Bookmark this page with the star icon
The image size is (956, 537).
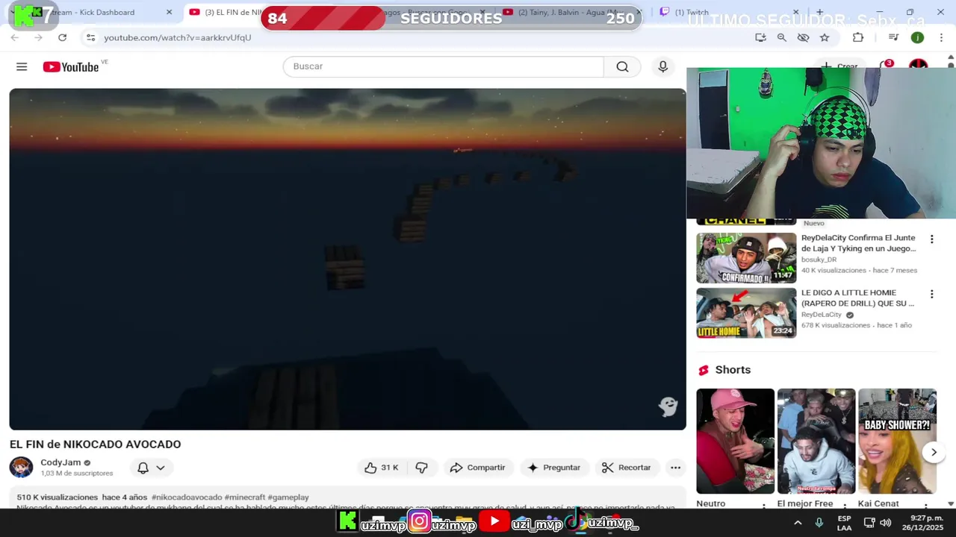pos(825,37)
